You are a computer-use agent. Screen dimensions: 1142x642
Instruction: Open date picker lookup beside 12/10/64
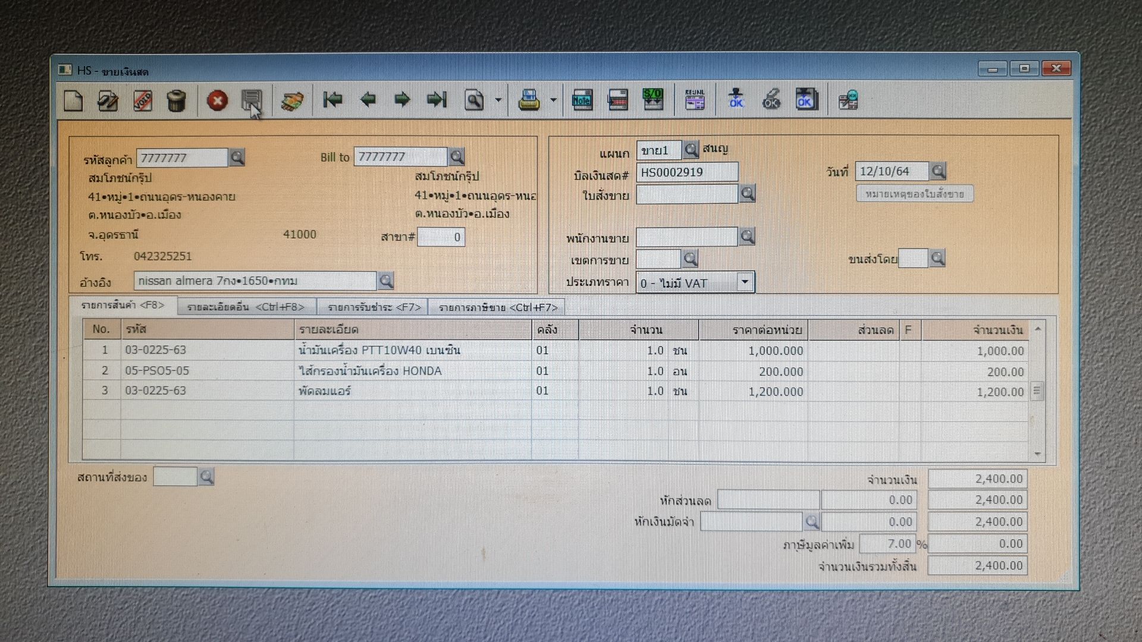click(938, 171)
